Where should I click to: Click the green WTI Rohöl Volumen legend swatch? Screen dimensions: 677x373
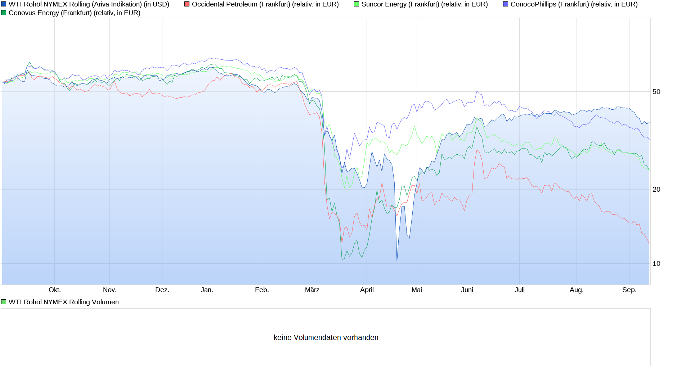(x=4, y=302)
